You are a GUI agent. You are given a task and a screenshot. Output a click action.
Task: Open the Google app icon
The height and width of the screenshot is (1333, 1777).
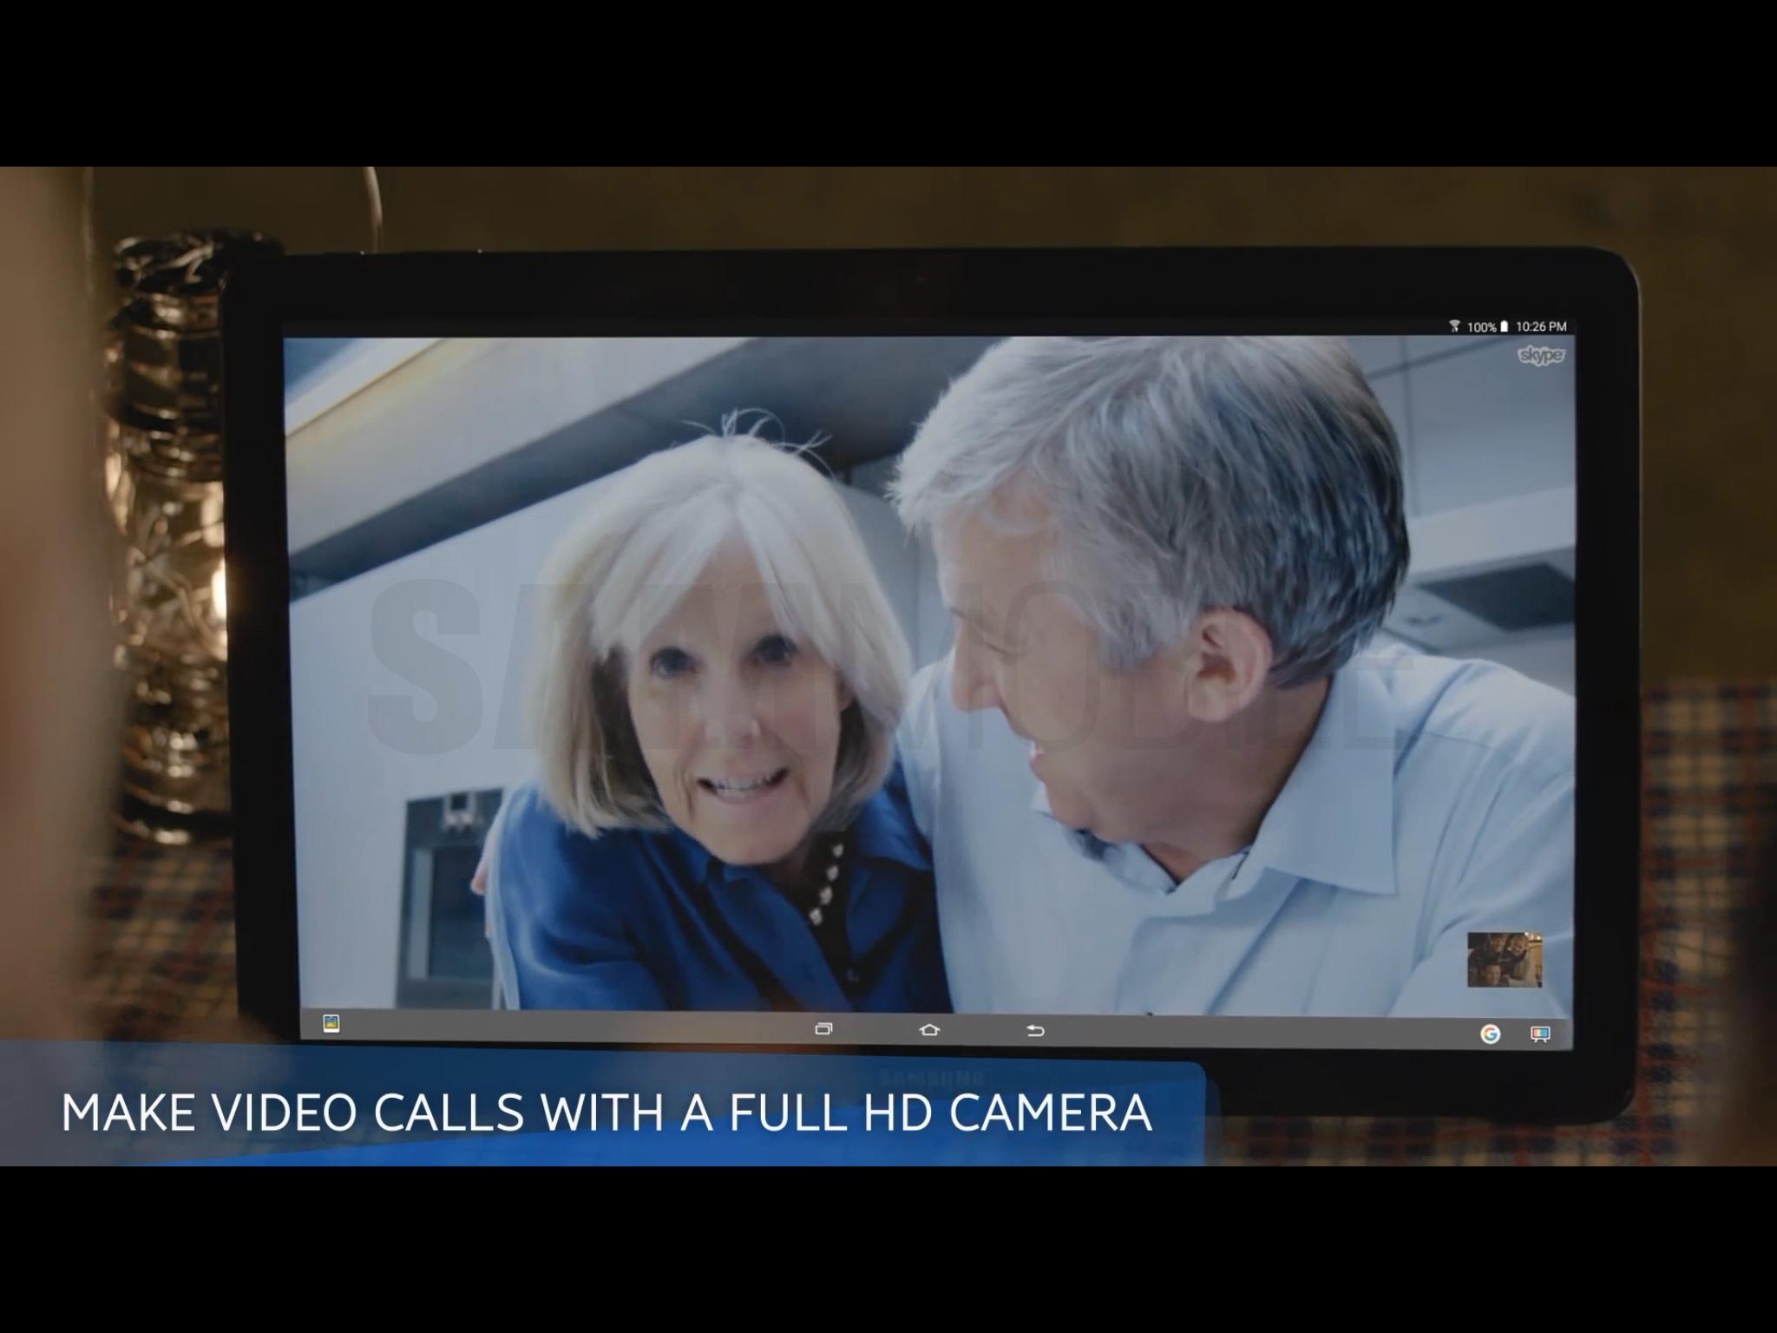tap(1490, 1034)
